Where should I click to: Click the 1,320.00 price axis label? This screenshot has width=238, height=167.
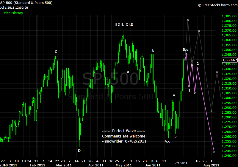point(229,79)
